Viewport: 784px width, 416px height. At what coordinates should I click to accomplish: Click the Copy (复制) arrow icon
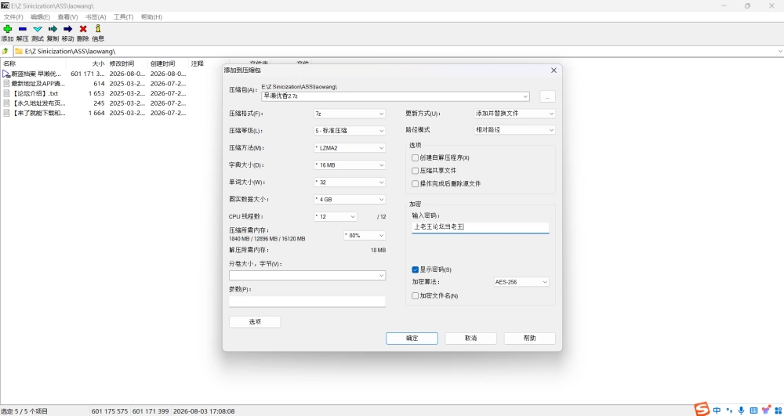click(x=53, y=29)
